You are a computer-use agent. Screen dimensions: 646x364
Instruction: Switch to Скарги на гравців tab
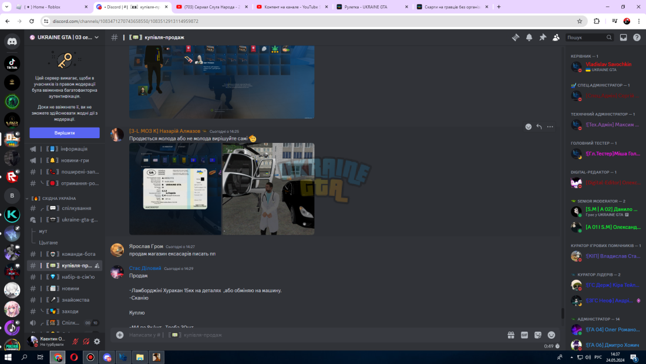click(453, 7)
